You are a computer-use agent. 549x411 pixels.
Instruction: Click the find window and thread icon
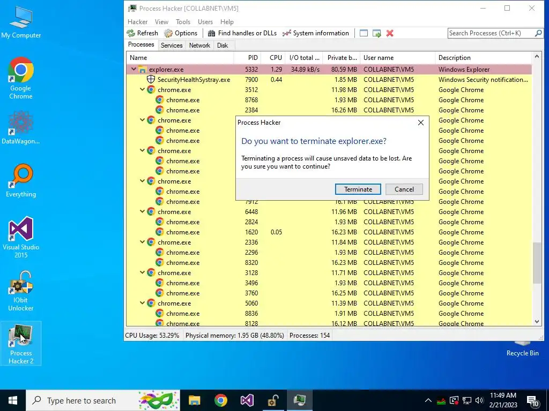coord(377,33)
